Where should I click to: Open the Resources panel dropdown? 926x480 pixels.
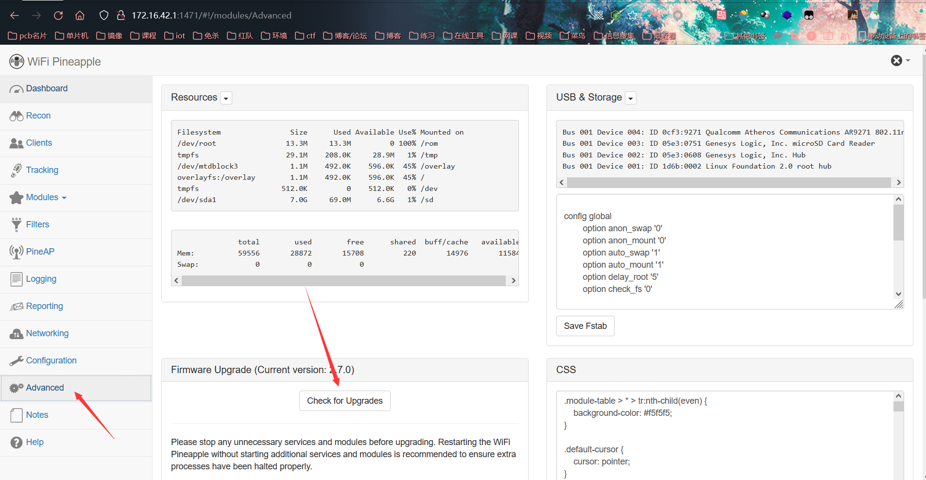(226, 98)
